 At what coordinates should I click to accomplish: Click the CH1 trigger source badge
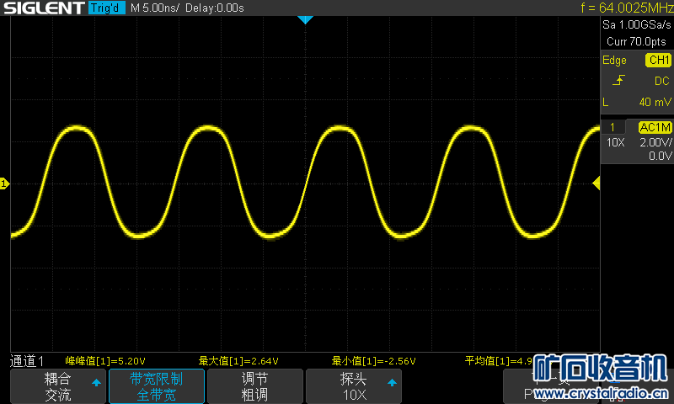(658, 60)
